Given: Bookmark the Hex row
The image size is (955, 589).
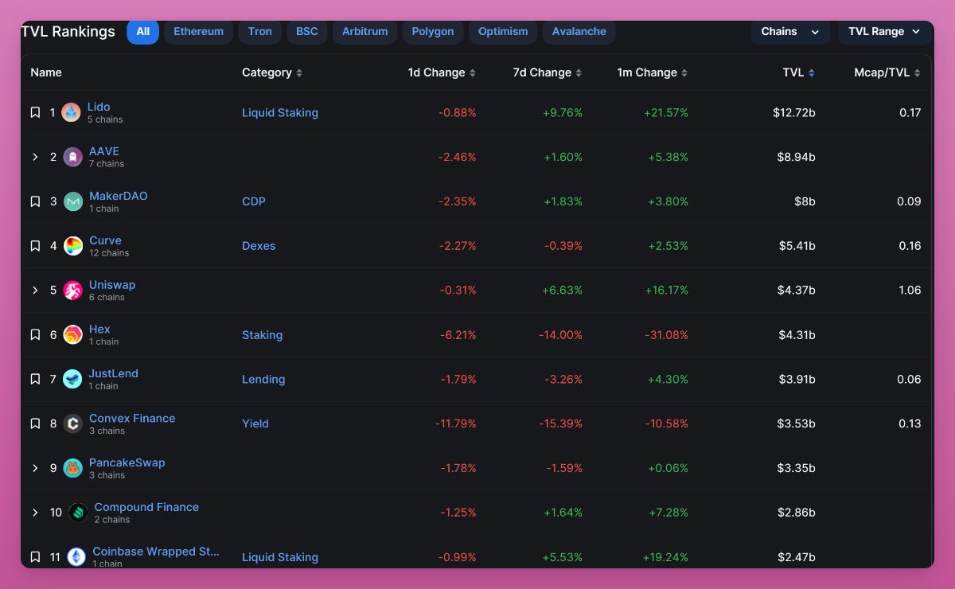Looking at the screenshot, I should (x=35, y=335).
